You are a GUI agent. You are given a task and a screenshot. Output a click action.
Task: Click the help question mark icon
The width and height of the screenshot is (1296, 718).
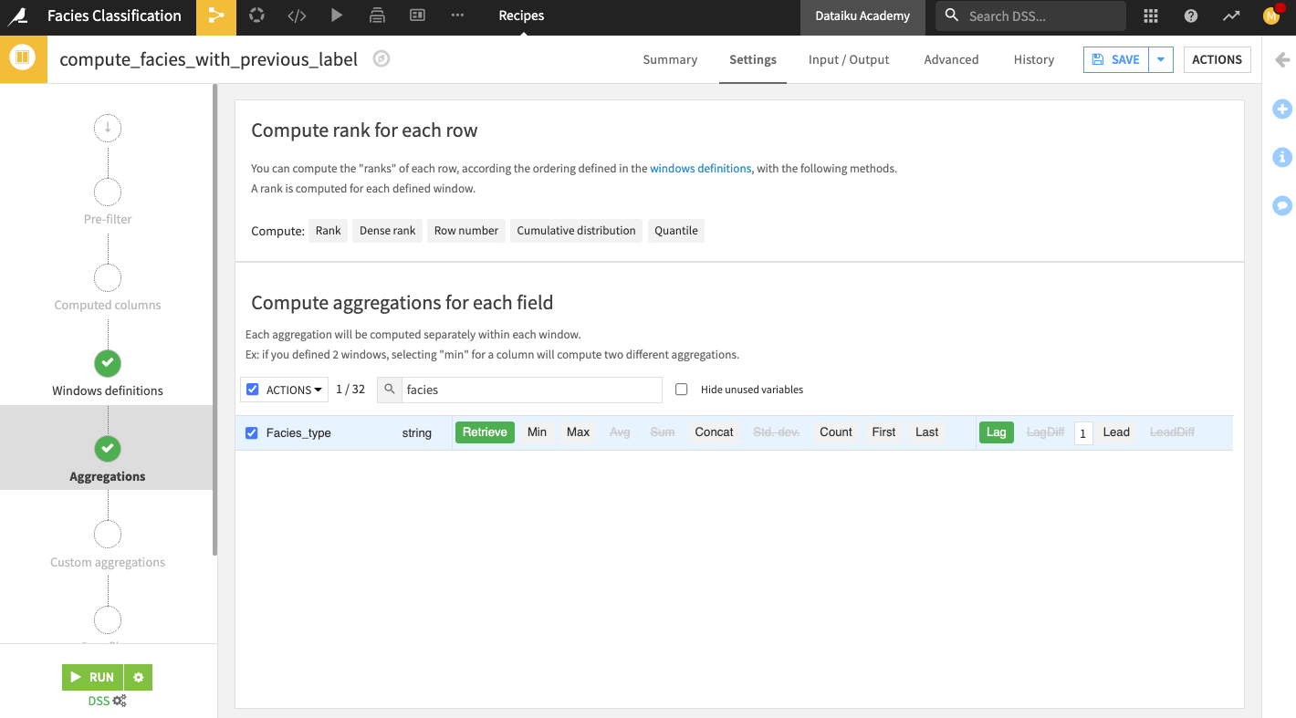(x=1191, y=16)
